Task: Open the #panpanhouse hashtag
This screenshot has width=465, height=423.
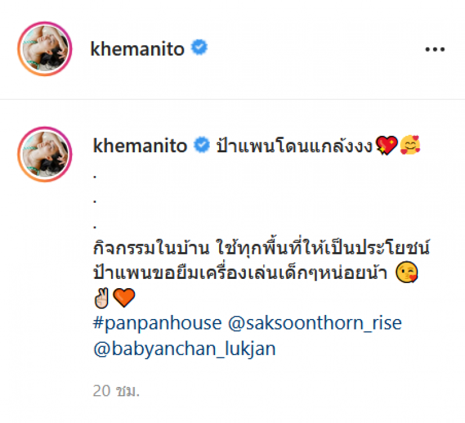Action: [157, 323]
